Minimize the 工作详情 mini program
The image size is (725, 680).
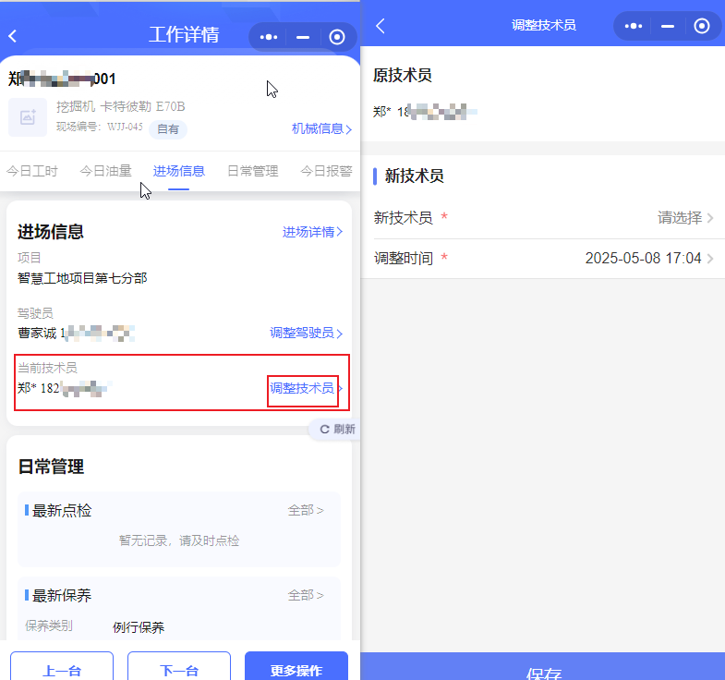coord(303,37)
